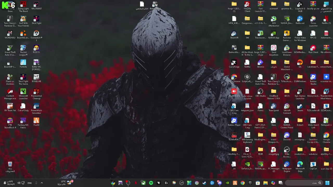Launch the SteamVR desktop shortcut
Screen dimensions: 333x187
click(234, 35)
